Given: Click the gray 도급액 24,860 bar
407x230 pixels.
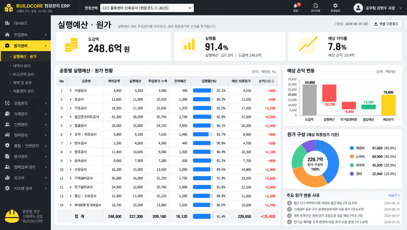Looking at the screenshot, I should (309, 100).
